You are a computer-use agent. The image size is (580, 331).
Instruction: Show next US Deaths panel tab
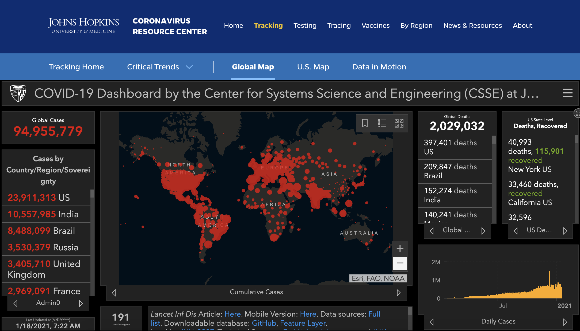pos(565,231)
